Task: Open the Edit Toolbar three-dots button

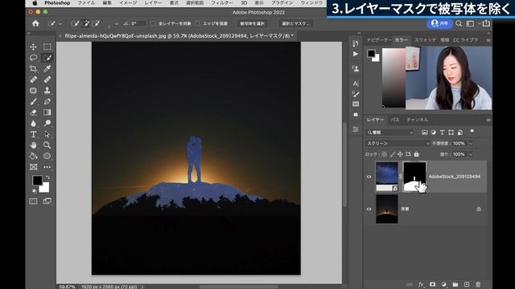Action: [x=47, y=167]
